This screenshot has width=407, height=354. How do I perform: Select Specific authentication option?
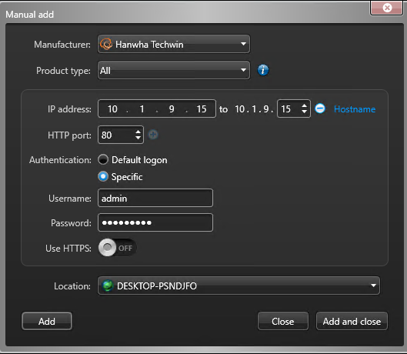(x=103, y=176)
